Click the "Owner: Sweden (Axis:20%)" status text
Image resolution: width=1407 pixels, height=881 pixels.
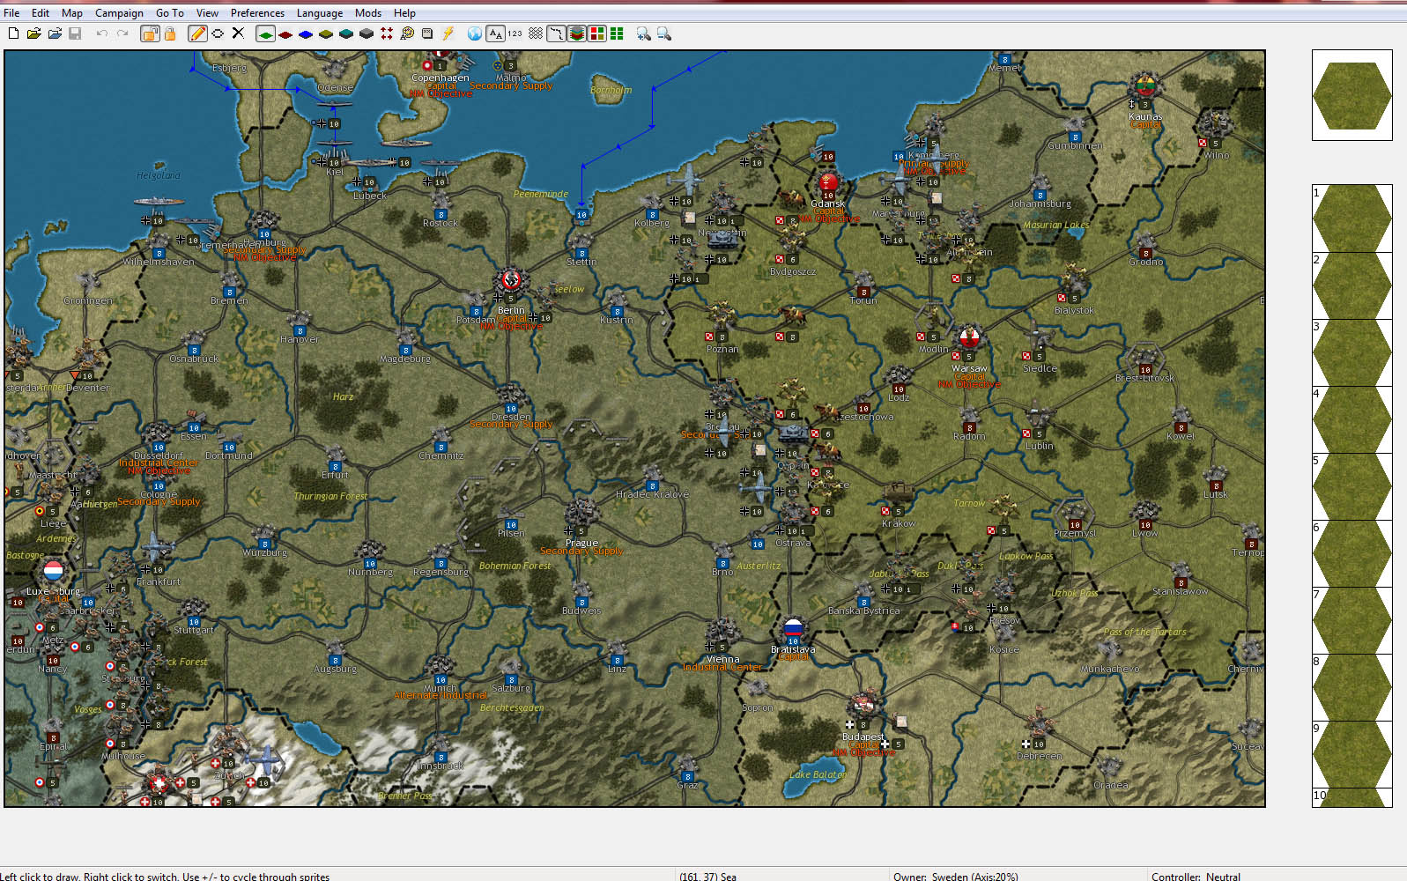click(956, 876)
